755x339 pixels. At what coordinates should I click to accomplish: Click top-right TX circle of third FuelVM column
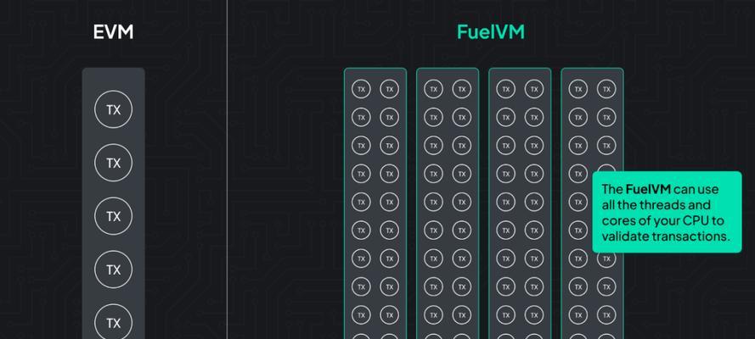(x=534, y=89)
